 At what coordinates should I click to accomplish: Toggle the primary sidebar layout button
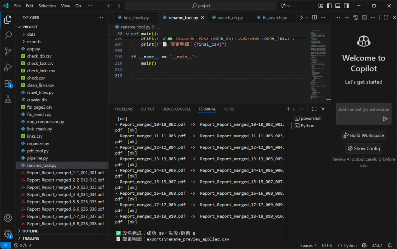pos(329,6)
